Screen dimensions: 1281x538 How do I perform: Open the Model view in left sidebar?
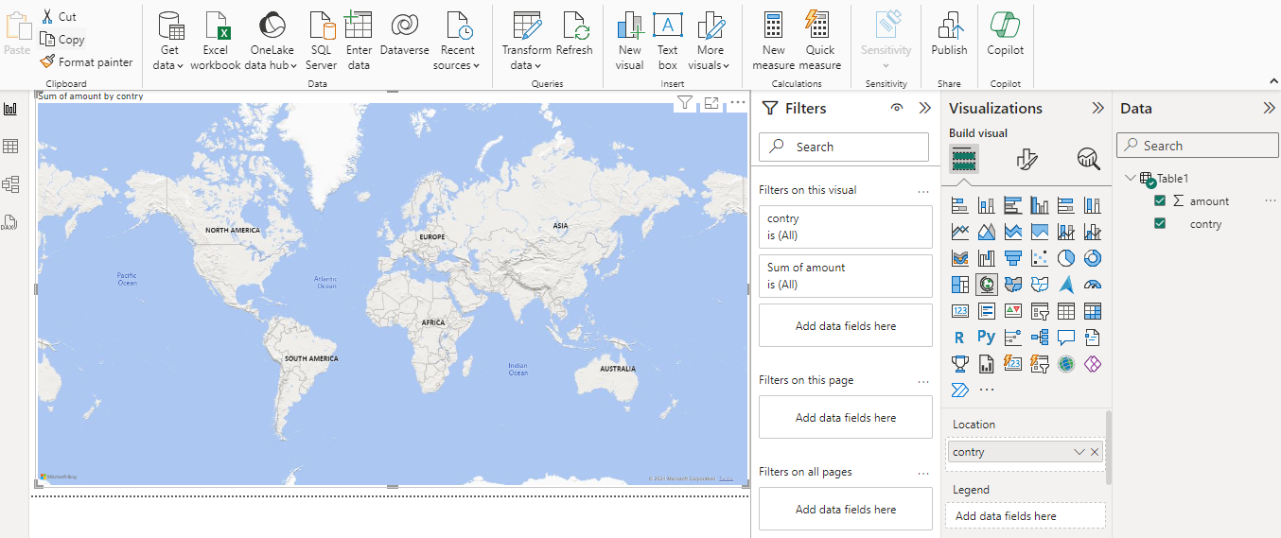(x=11, y=184)
